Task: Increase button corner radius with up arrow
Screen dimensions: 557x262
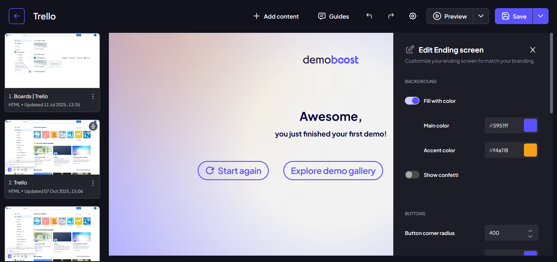Action: 530,231
